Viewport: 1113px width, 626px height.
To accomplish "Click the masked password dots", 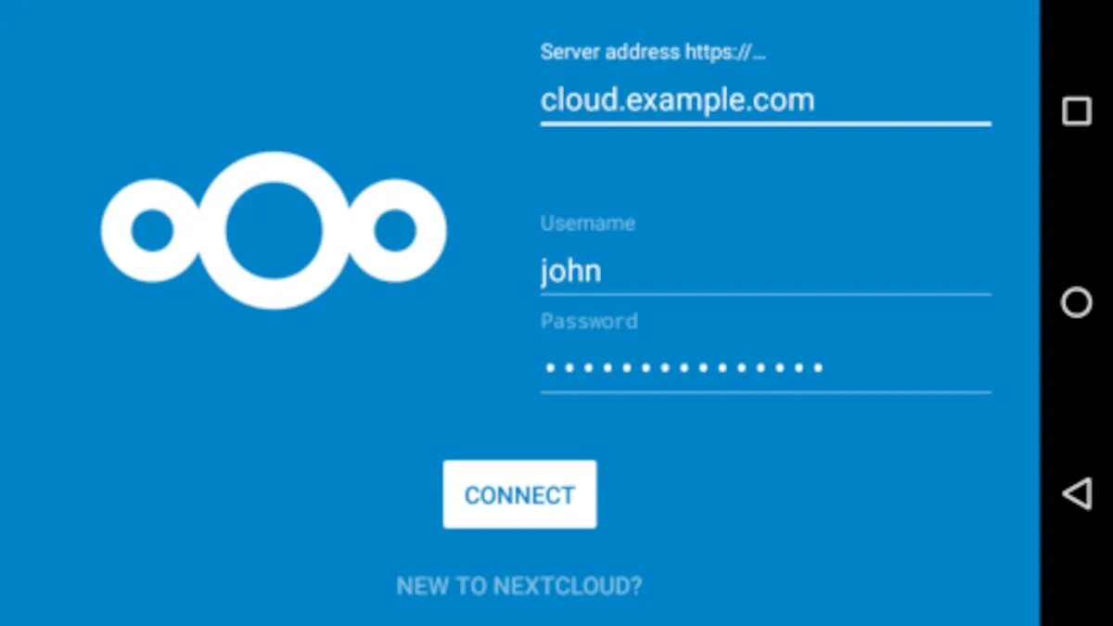I will (684, 368).
